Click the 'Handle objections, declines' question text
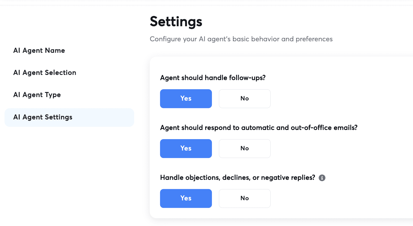The width and height of the screenshot is (413, 226). coord(237,177)
